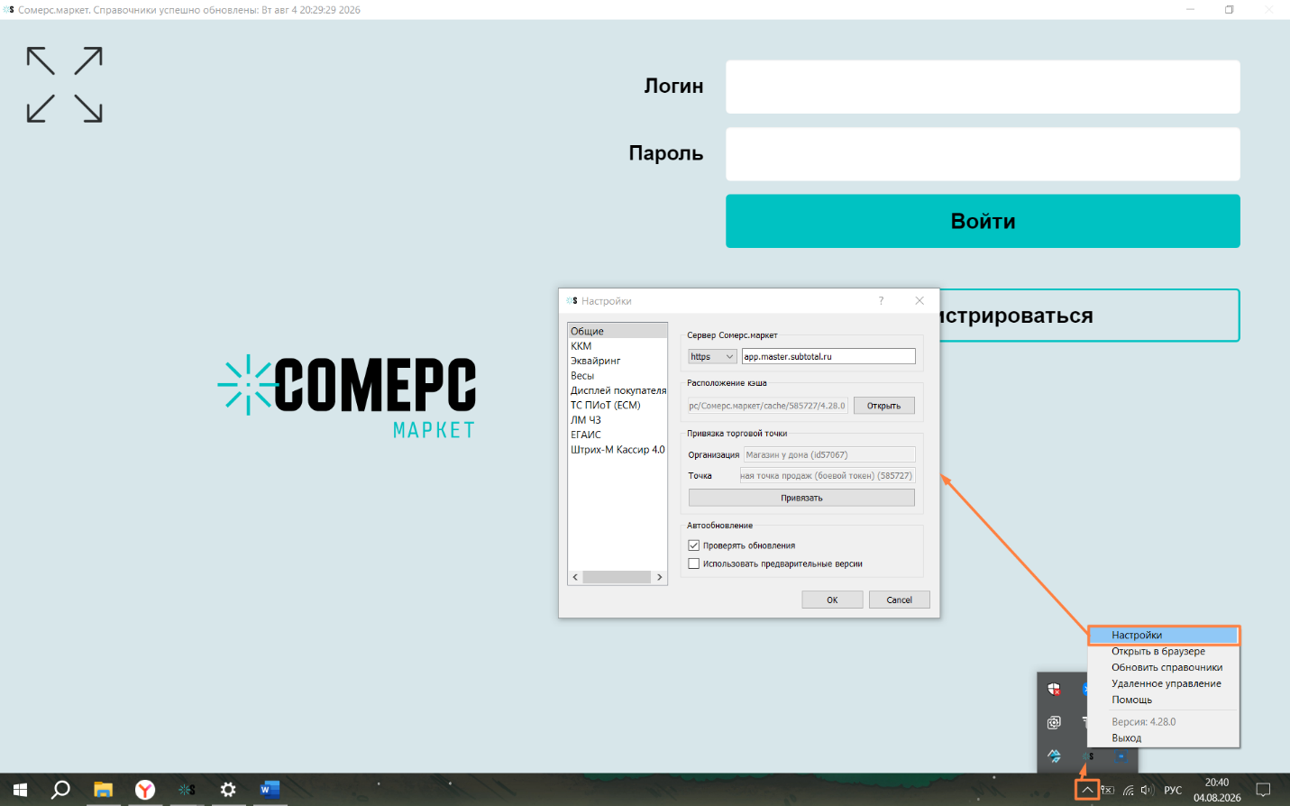The width and height of the screenshot is (1290, 806).
Task: Open the ЛМ ЧЗ settings section
Action: point(618,420)
